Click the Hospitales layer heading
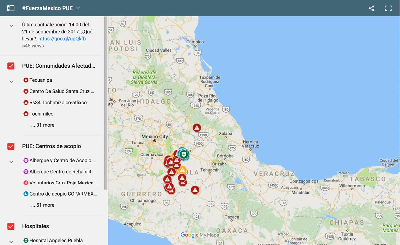Screen dimensions: 400x245 35,226
